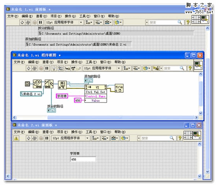The height and width of the screenshot is (185, 216).
Task: Open 文件 menu in block diagram window
Action: [19, 62]
